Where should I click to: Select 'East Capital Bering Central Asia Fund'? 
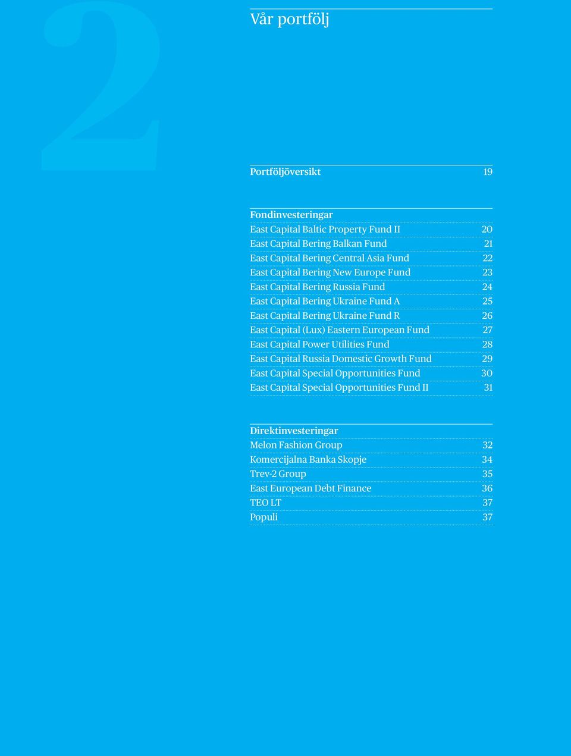coord(330,258)
